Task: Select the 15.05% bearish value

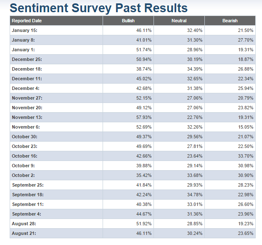Action: 246,127
